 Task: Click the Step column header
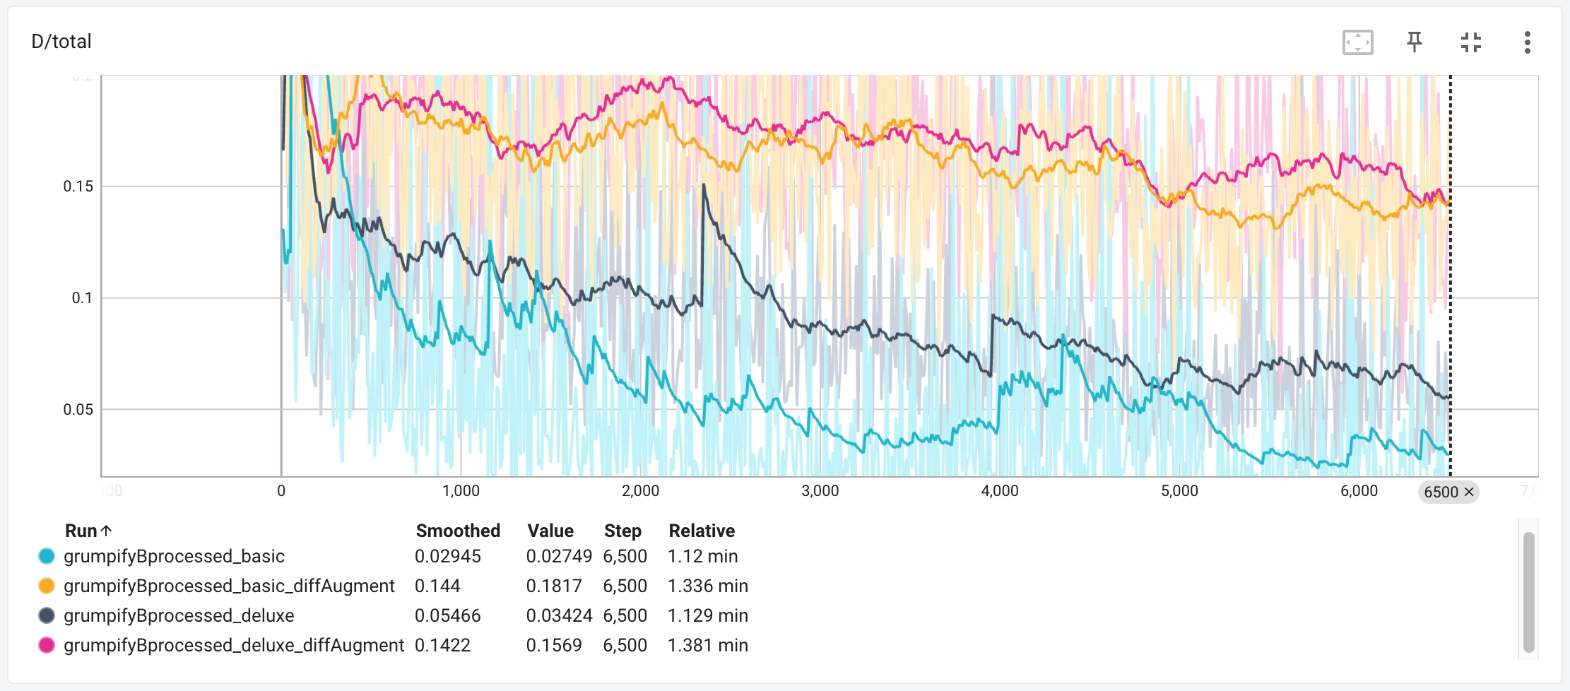tap(622, 531)
